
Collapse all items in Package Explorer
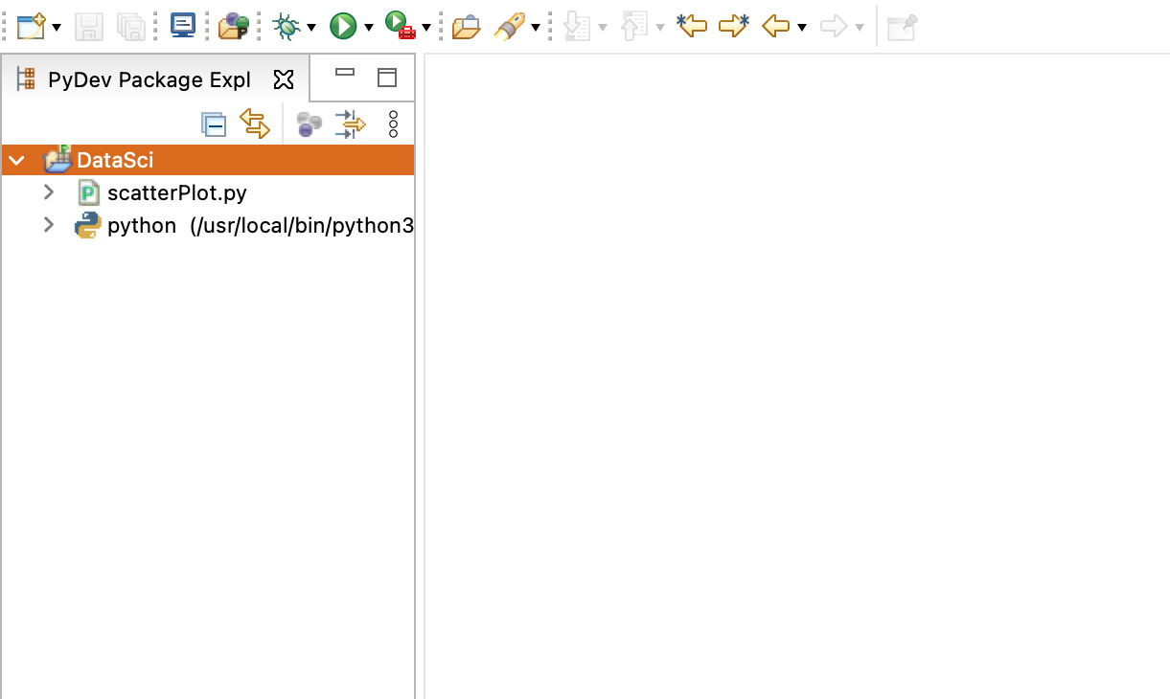click(213, 124)
